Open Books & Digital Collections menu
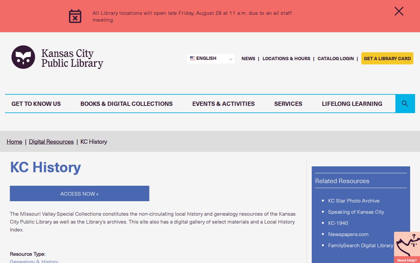The width and height of the screenshot is (420, 263). click(127, 104)
